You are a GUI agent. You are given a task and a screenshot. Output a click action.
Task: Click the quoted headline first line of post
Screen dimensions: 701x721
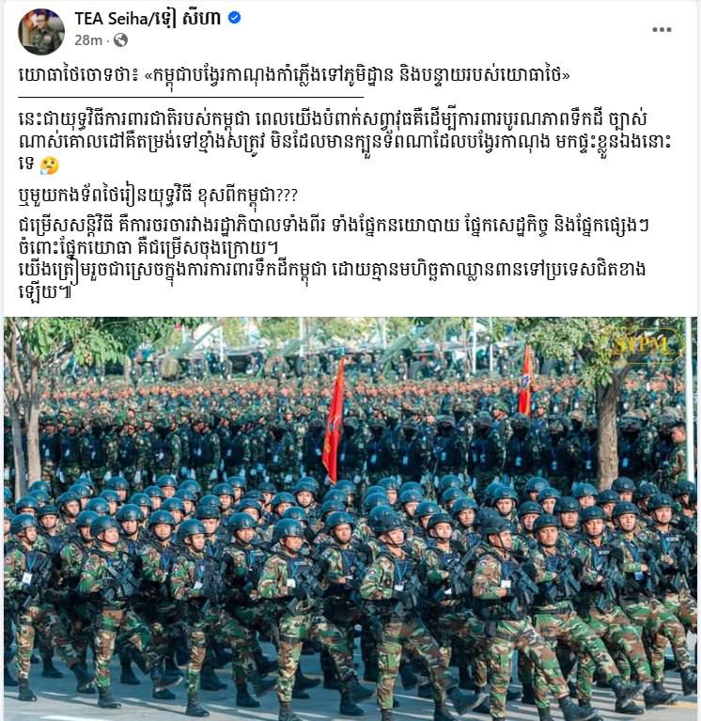coord(294,75)
